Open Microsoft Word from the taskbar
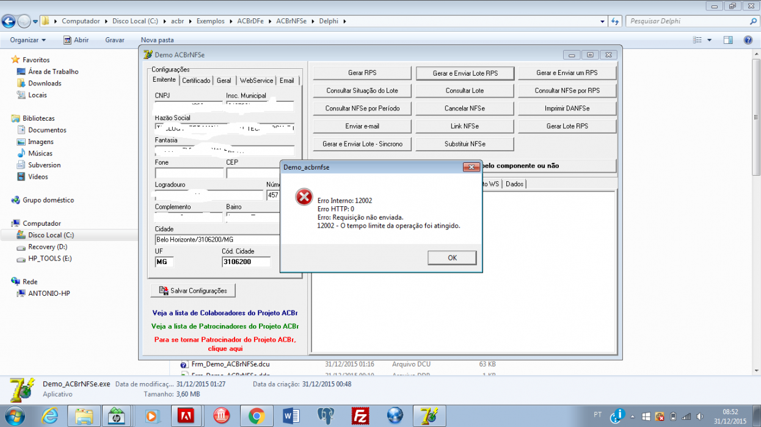This screenshot has width=761, height=427. point(291,416)
